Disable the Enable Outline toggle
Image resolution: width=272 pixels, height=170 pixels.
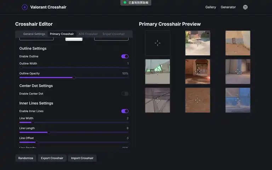(125, 56)
